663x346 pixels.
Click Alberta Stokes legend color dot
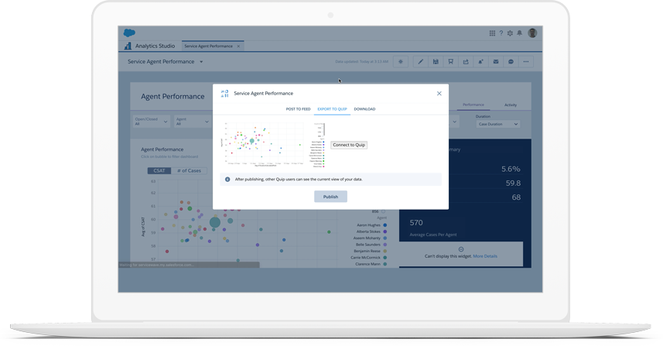[385, 231]
